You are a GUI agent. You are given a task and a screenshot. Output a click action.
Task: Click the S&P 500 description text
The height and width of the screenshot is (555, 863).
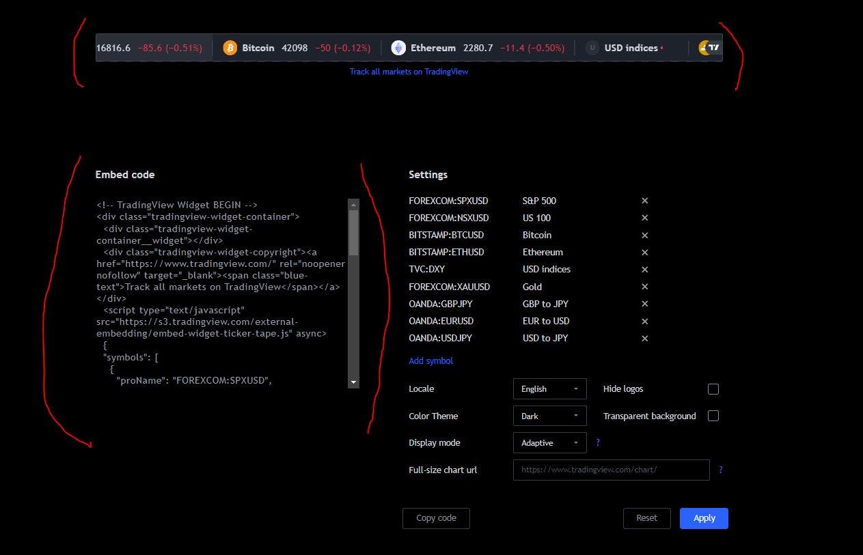539,201
